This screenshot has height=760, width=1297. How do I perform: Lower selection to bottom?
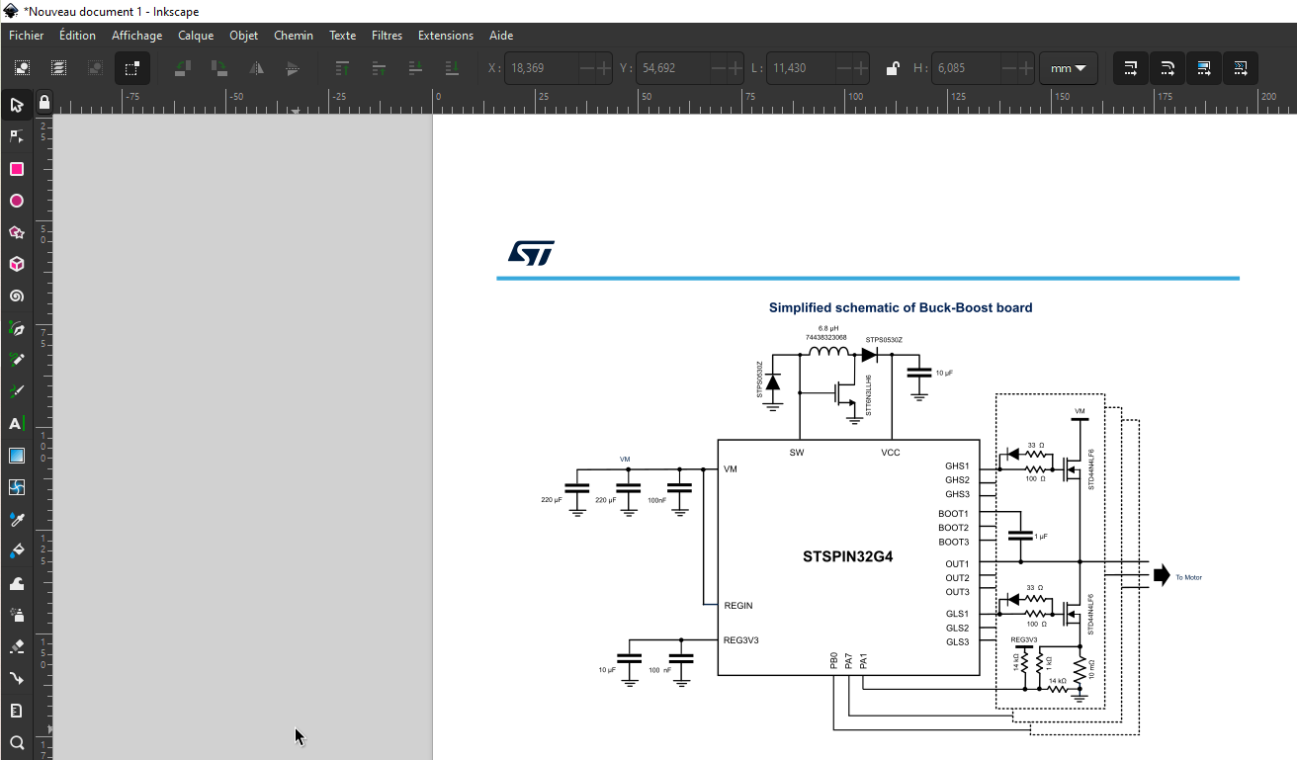click(x=453, y=68)
